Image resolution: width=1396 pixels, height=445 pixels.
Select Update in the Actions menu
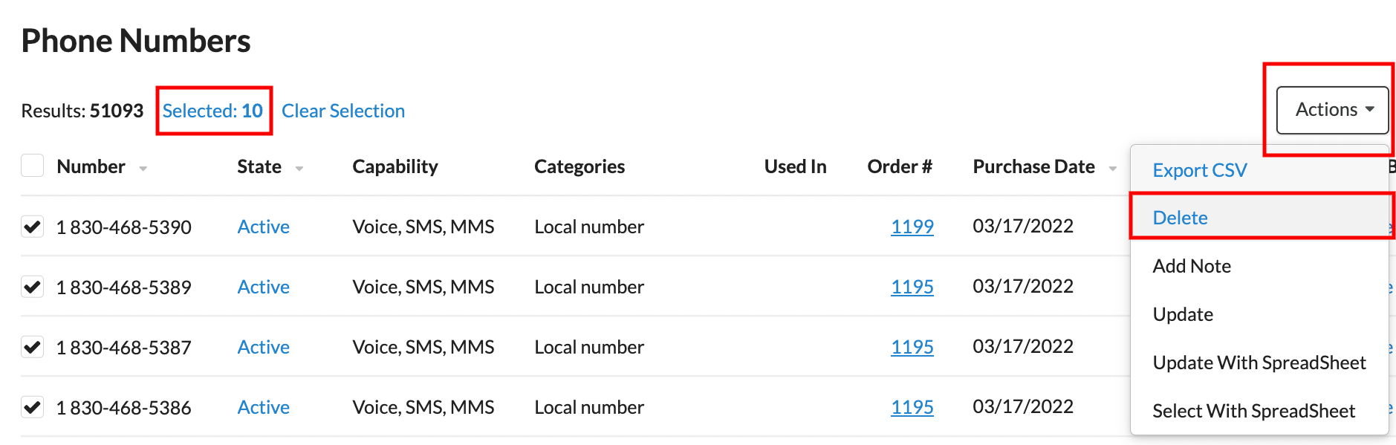coord(1183,314)
